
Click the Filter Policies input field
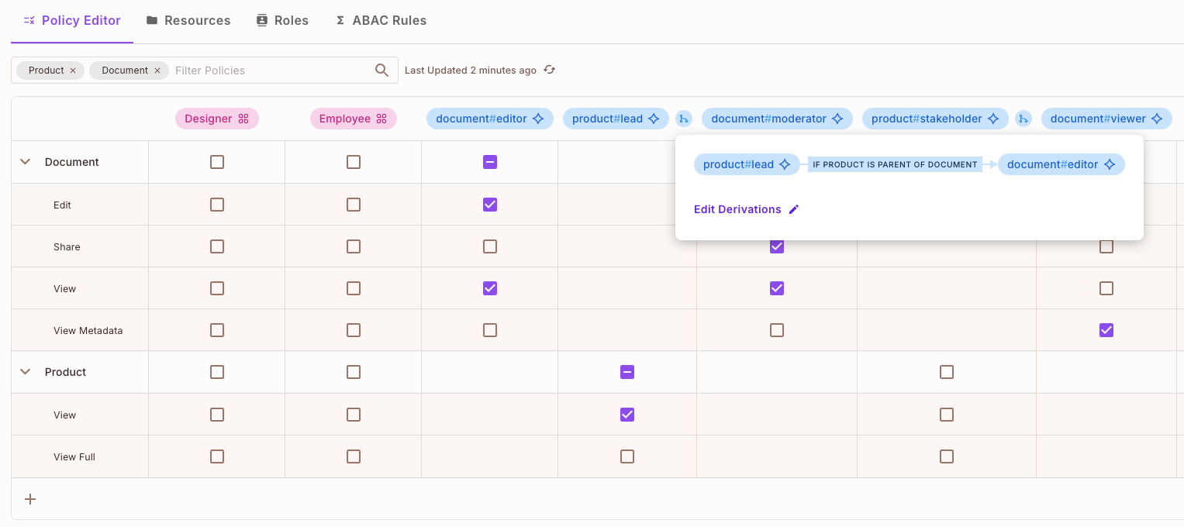268,71
